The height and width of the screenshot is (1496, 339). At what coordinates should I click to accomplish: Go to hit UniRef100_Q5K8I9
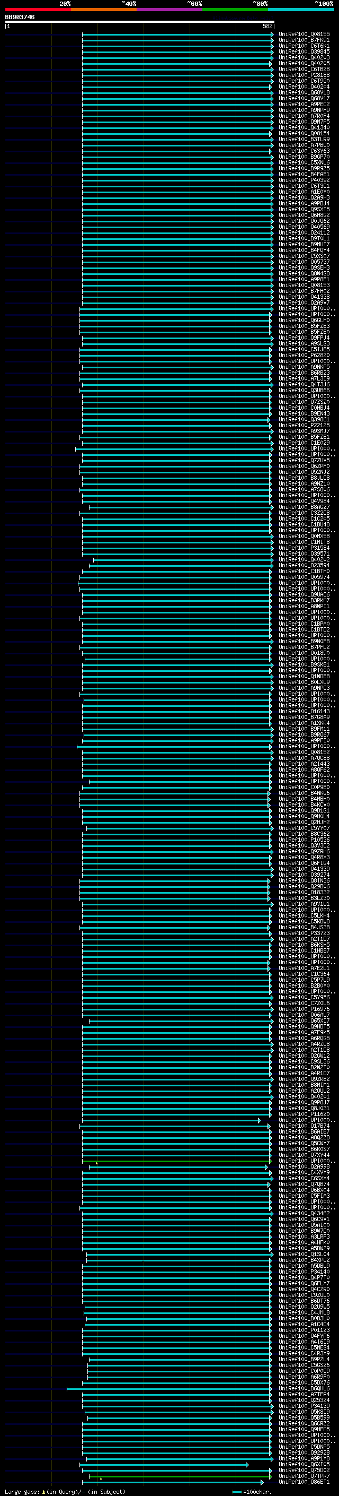[x=304, y=1412]
